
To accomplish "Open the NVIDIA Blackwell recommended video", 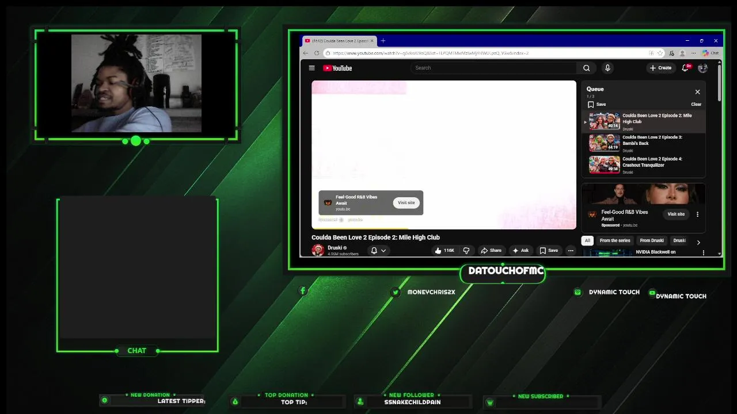I will tap(656, 252).
